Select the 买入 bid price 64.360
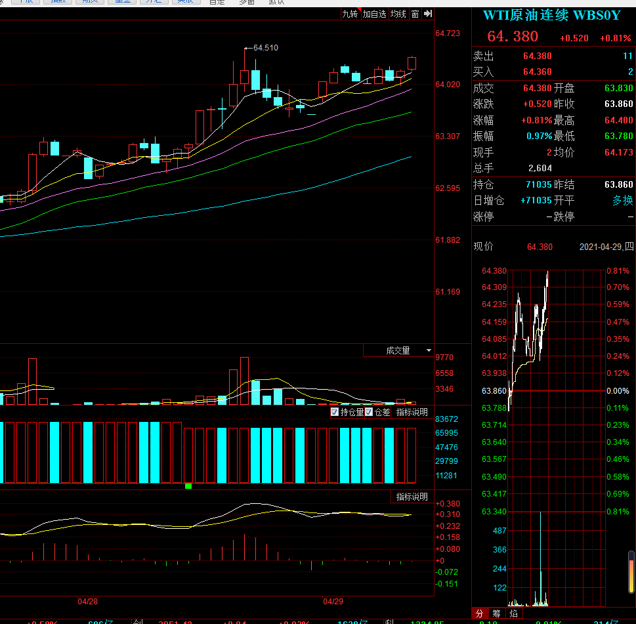The width and height of the screenshot is (636, 624). coord(538,72)
